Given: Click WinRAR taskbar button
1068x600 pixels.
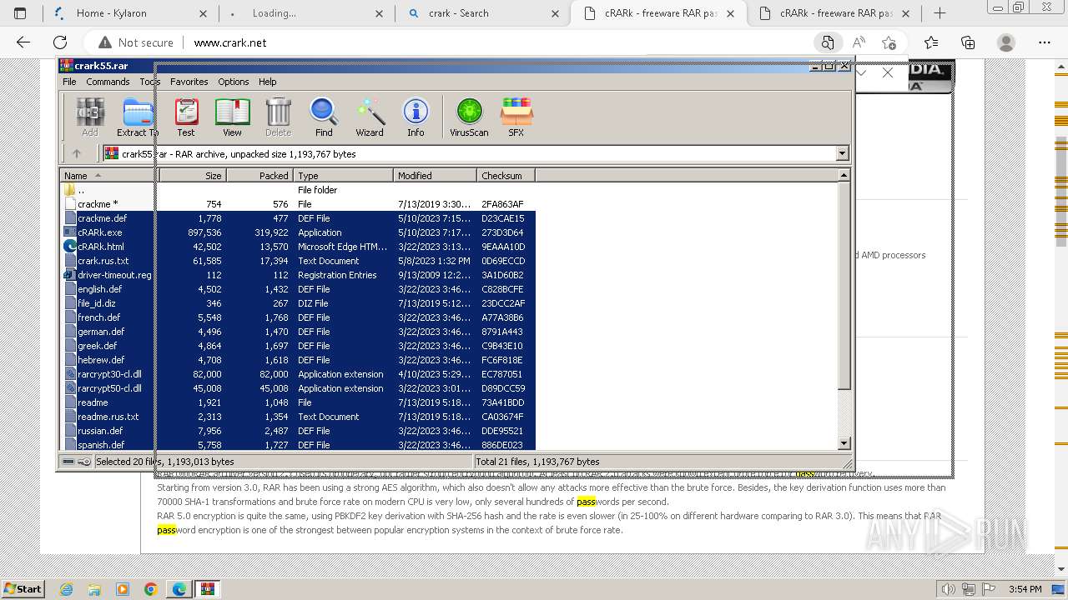Looking at the screenshot, I should (207, 589).
